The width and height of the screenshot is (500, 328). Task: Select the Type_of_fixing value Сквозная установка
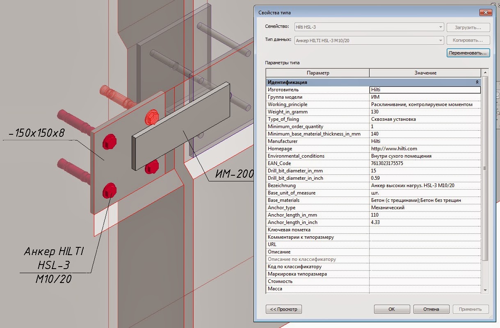point(425,119)
